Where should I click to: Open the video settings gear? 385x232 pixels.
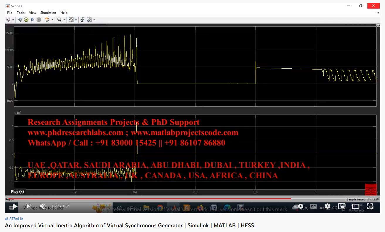coord(328,206)
